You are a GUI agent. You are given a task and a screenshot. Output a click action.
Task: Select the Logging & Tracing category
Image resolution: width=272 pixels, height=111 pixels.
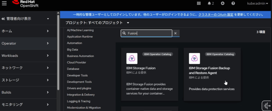pyautogui.click(x=79, y=101)
